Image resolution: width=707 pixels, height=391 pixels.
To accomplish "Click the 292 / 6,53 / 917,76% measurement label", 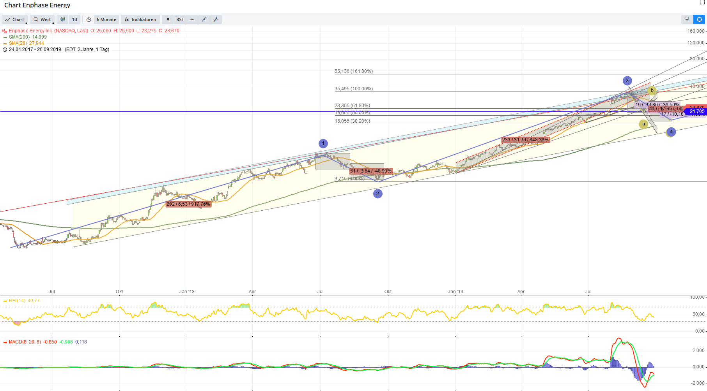I will pos(188,204).
